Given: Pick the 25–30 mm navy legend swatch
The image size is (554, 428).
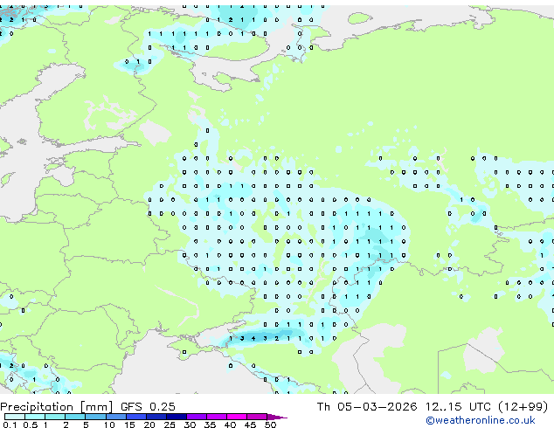Looking at the screenshot, I should [176, 417].
